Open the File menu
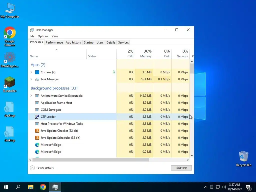Screen dimensions: 256x192 pos(32,36)
